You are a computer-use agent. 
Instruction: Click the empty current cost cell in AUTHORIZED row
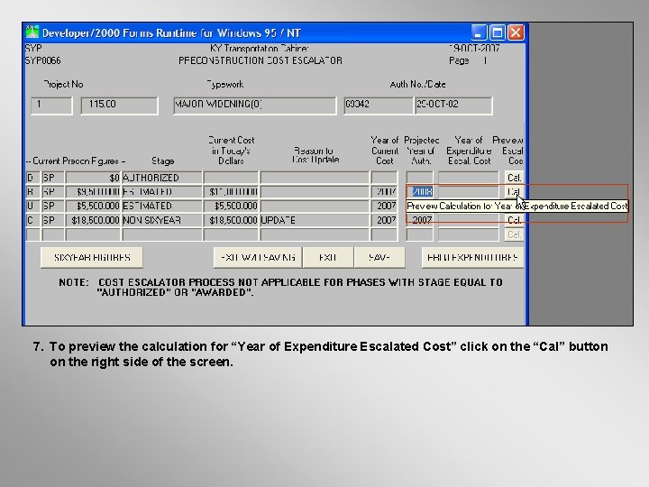click(x=231, y=178)
